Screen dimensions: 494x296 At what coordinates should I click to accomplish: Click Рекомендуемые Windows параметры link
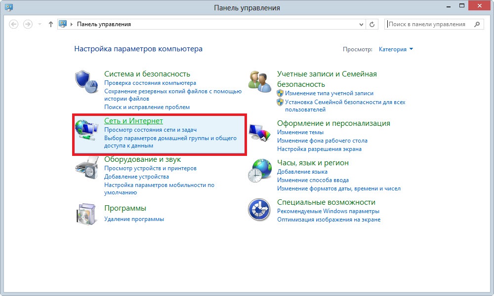(328, 211)
